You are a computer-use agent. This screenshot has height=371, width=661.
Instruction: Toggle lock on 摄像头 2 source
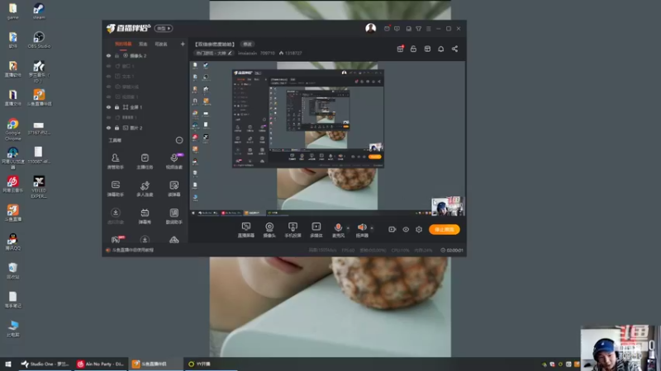(117, 55)
